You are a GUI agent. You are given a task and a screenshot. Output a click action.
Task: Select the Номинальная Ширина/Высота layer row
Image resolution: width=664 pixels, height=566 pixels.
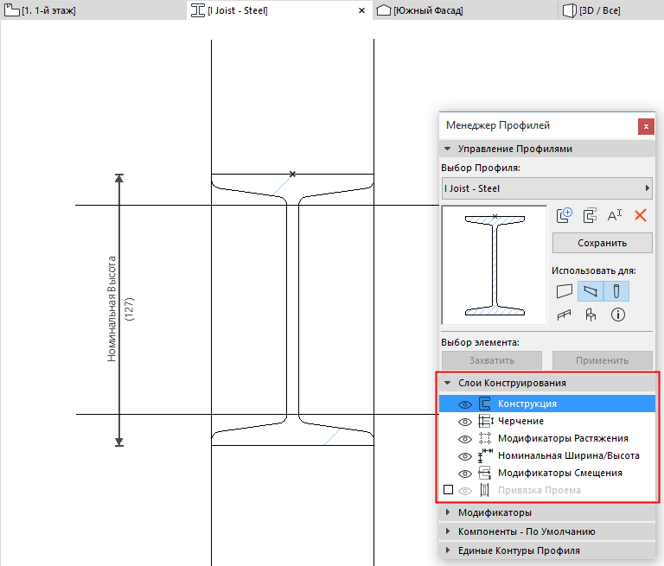547,455
